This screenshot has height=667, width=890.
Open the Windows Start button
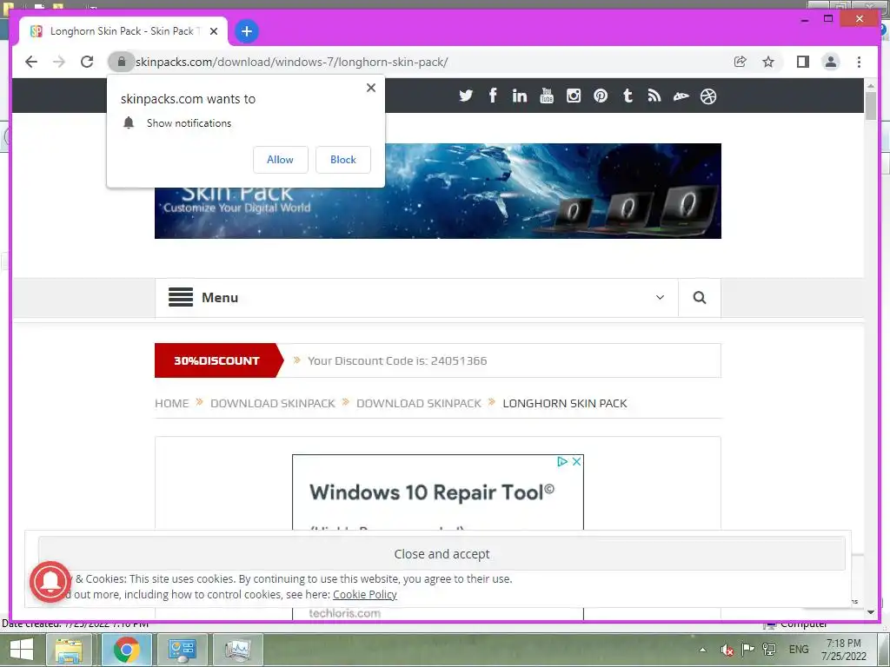[21, 650]
